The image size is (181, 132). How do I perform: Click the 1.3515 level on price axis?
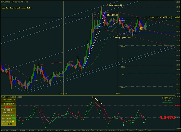pos(178,7)
